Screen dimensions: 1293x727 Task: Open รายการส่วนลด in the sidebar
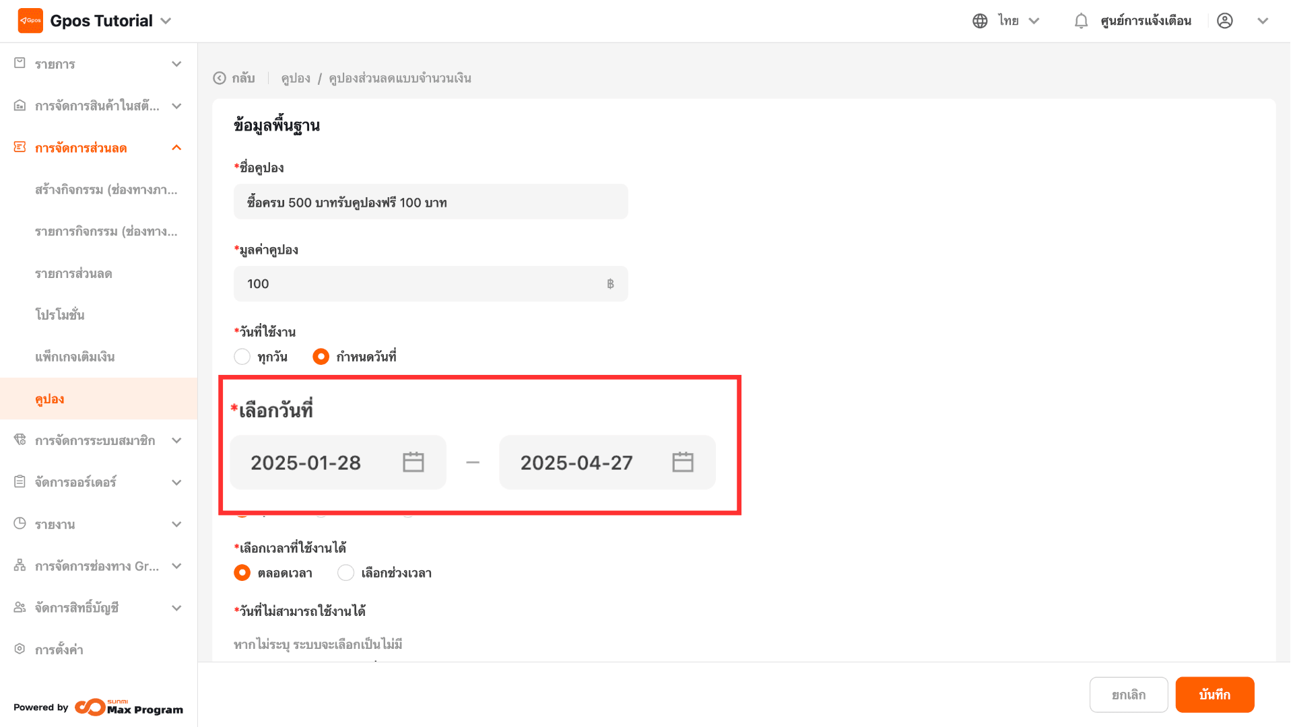pyautogui.click(x=73, y=273)
